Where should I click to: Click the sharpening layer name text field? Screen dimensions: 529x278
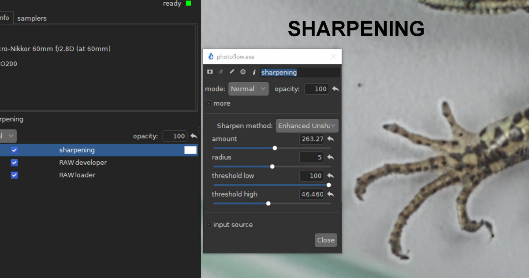(x=300, y=72)
